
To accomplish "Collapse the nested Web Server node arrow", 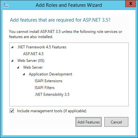I will coord(18,67).
